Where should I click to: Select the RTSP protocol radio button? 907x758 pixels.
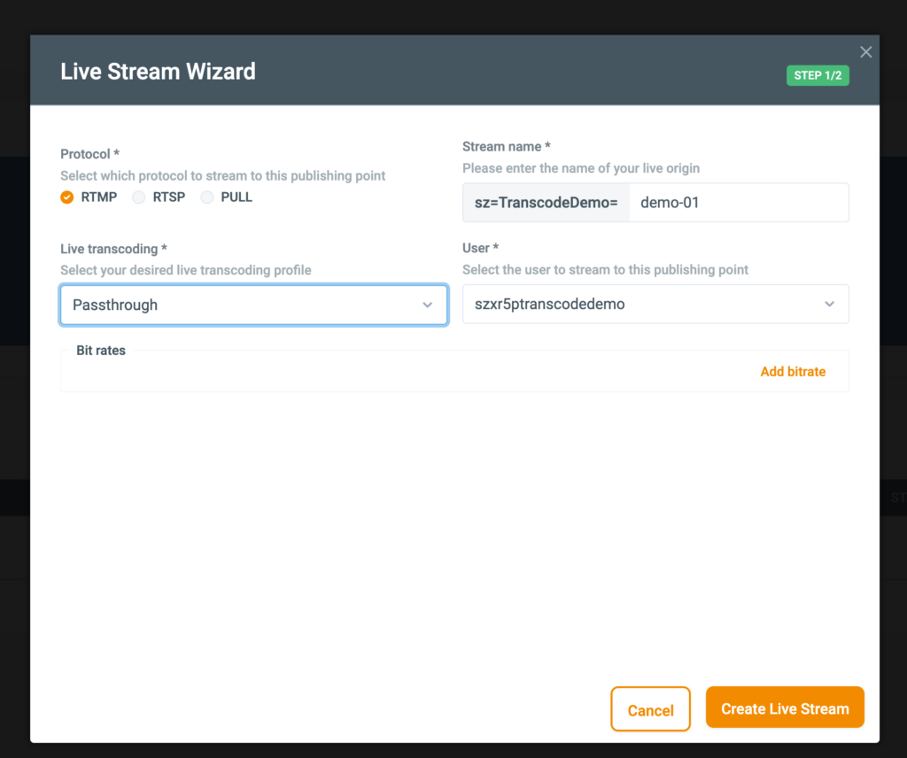[x=139, y=197]
